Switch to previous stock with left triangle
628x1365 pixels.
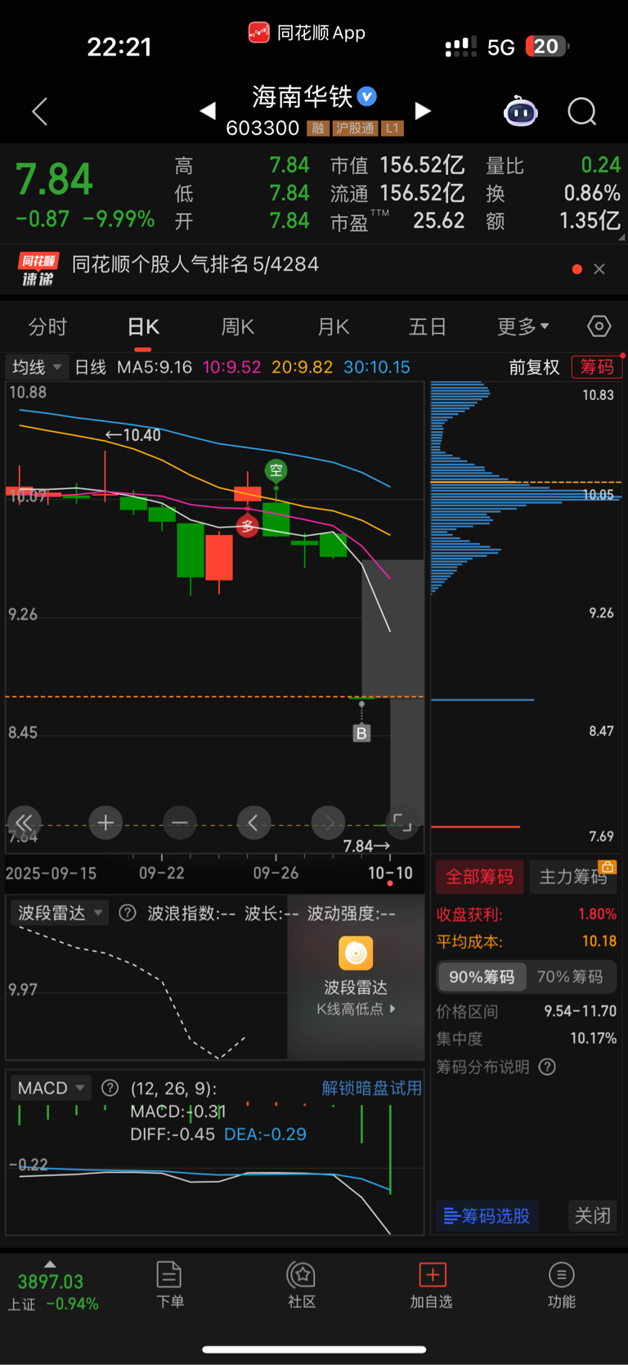208,111
